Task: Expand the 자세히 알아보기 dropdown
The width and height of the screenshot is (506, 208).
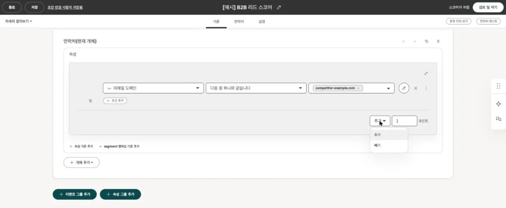Action: 18,21
